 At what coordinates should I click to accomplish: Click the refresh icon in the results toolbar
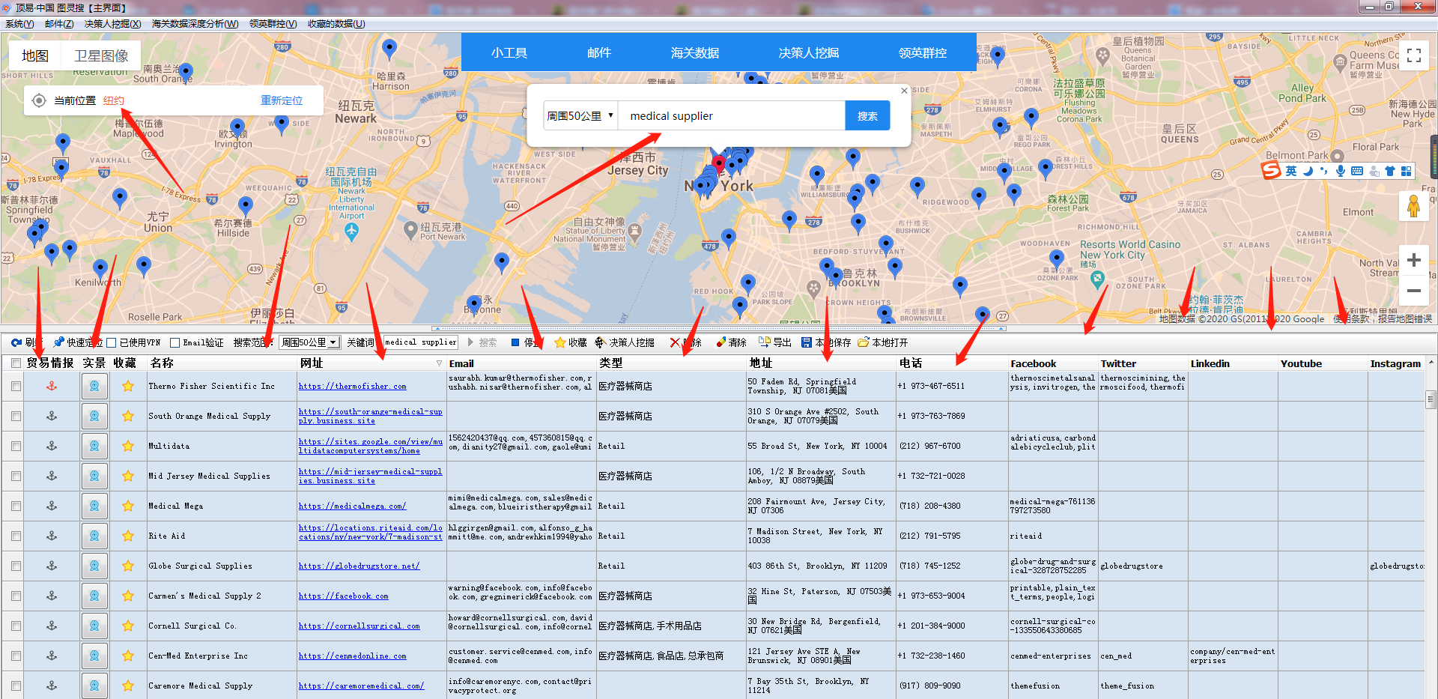coord(16,342)
